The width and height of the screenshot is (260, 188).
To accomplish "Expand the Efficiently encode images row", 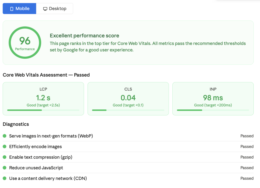I will pyautogui.click(x=128, y=146).
